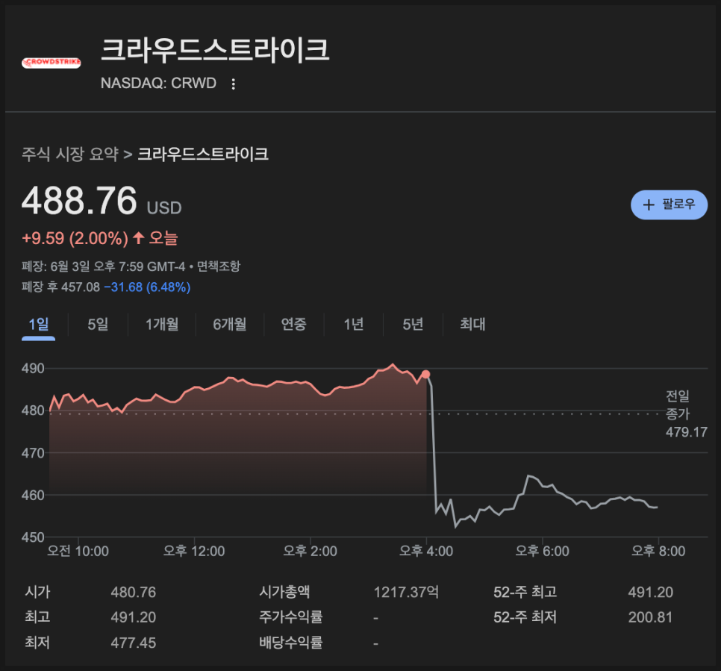Click the 시가총액 value 1217.37억
The width and height of the screenshot is (721, 671).
(406, 593)
